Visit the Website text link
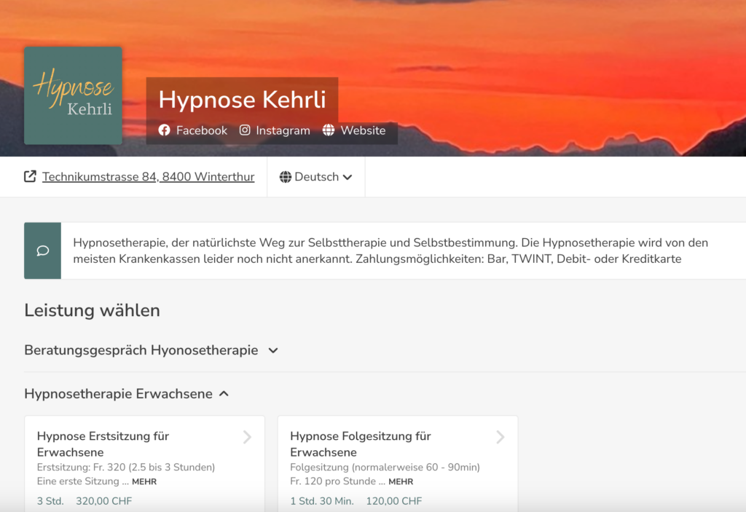This screenshot has height=512, width=746. pos(363,130)
